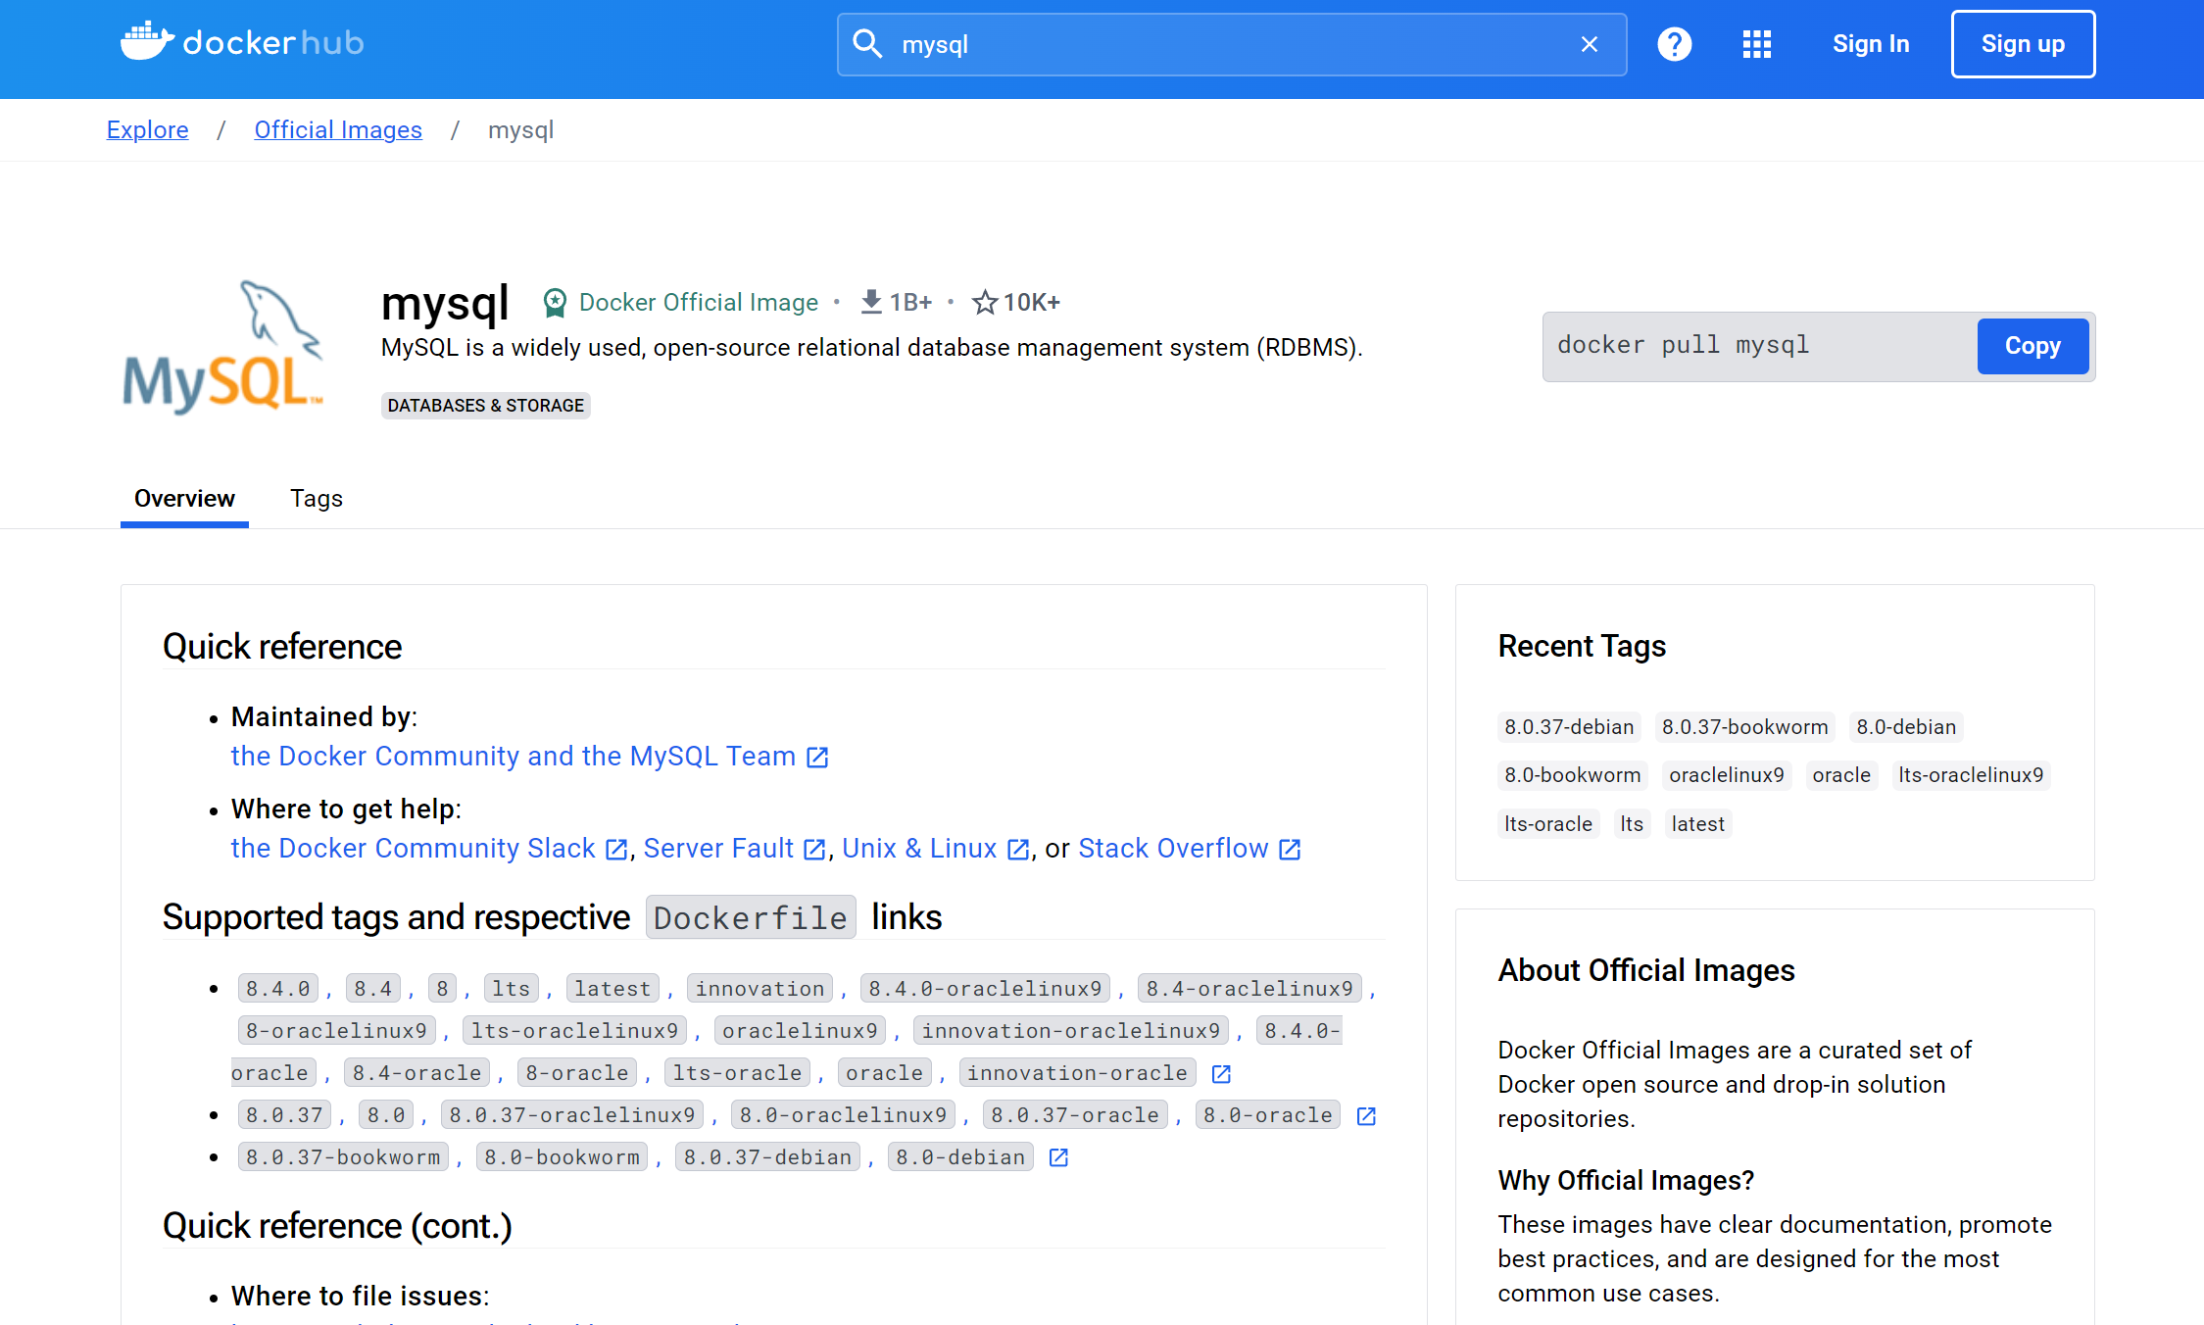This screenshot has width=2204, height=1325.
Task: Click the lts-oracle supported tag in list
Action: pos(737,1073)
